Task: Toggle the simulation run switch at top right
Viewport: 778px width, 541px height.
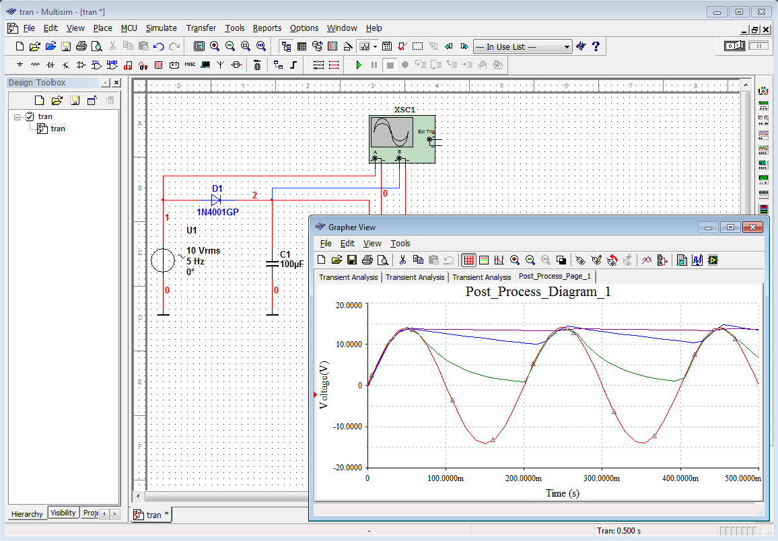Action: point(734,46)
